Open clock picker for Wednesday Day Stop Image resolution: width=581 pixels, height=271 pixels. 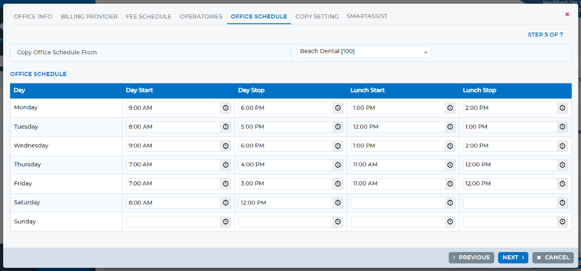pyautogui.click(x=338, y=146)
